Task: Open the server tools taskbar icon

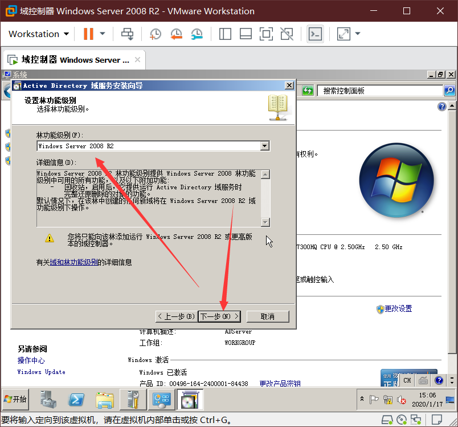Action: tap(133, 400)
